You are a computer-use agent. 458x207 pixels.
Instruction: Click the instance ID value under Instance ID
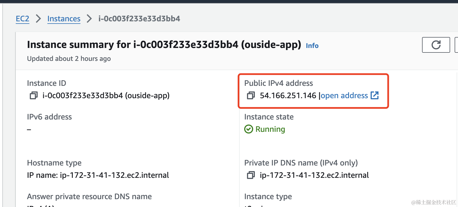106,96
